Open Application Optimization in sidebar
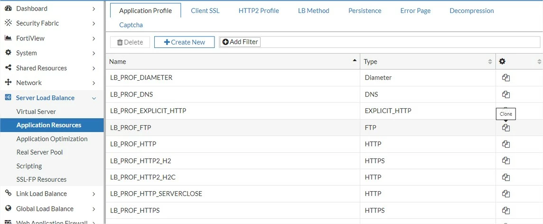The height and width of the screenshot is (224, 543). point(52,139)
